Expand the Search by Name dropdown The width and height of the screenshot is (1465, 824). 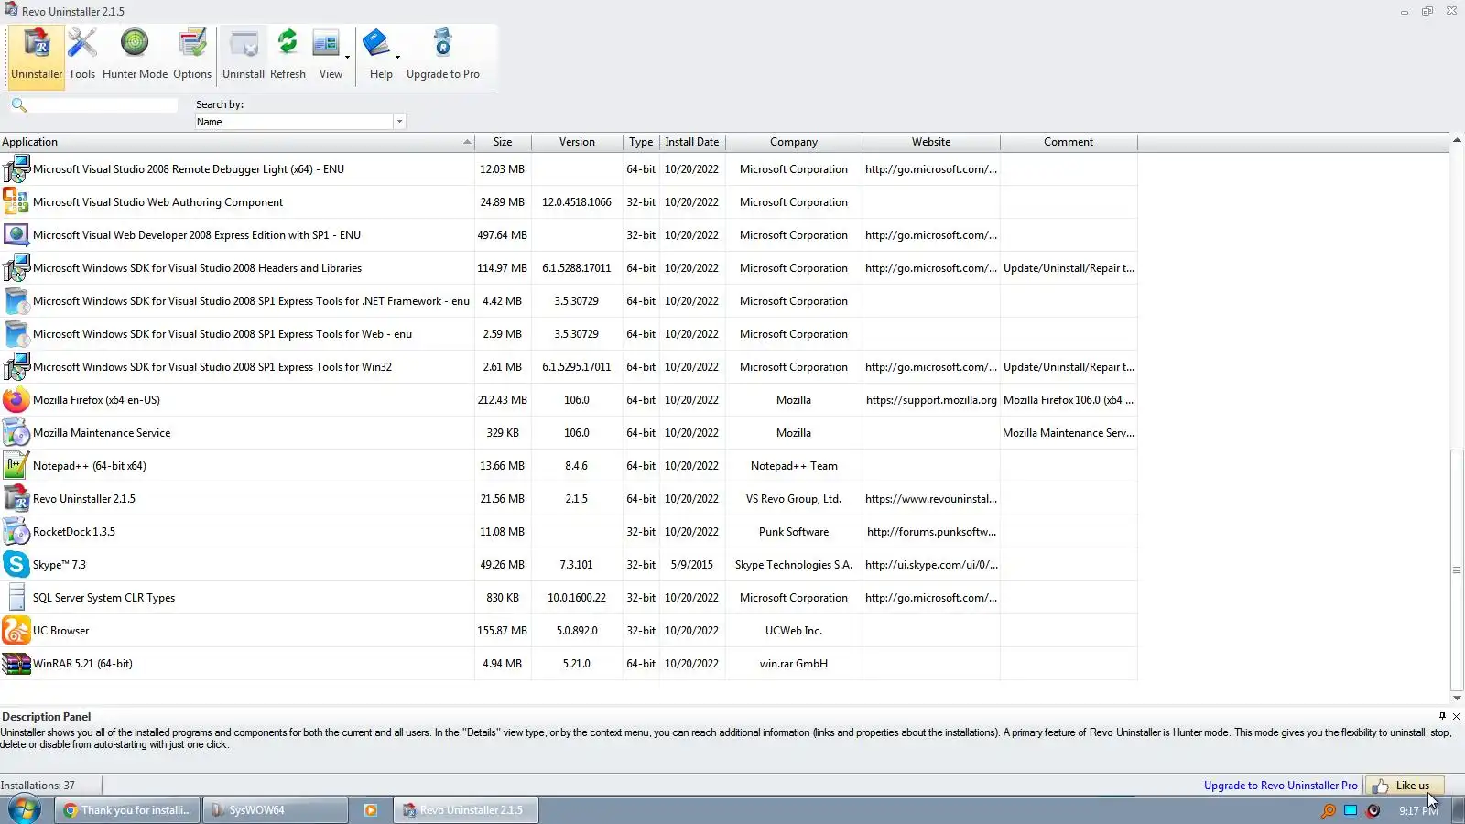point(399,122)
